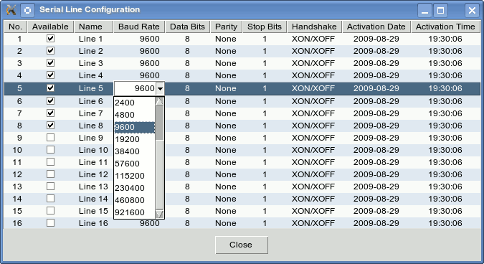Check Available for Line 16
Image resolution: width=484 pixels, height=264 pixels.
click(51, 223)
